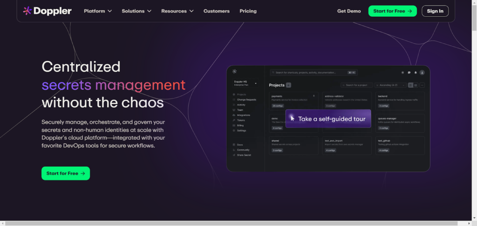The width and height of the screenshot is (477, 226).
Task: Open the address-validator project card
Action: [347, 101]
